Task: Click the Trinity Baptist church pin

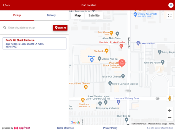Action: tap(160, 52)
